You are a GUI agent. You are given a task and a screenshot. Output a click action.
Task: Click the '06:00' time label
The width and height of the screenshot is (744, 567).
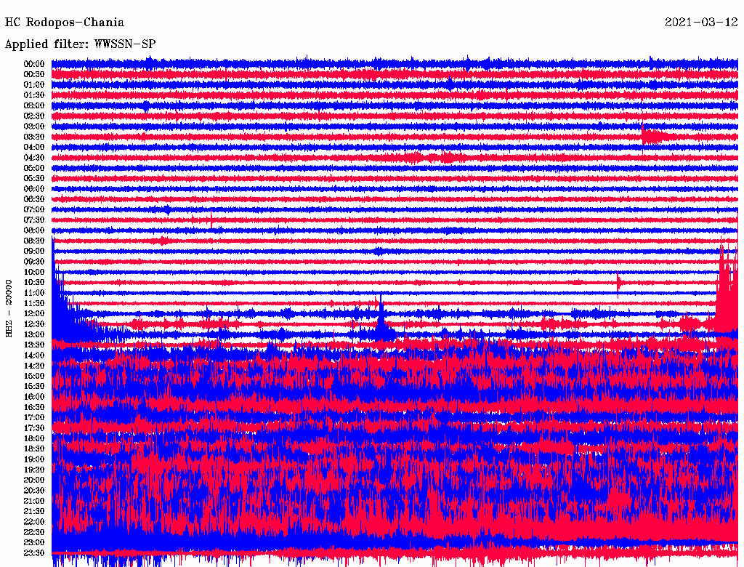[x=34, y=188]
